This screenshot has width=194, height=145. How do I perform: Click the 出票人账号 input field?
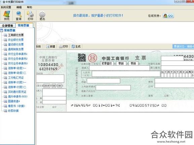(178, 68)
